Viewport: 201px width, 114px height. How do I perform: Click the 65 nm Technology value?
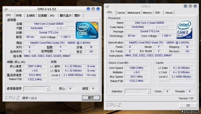132,36
